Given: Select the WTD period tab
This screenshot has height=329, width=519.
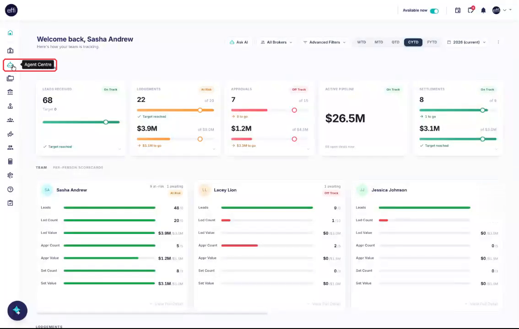Looking at the screenshot, I should [362, 42].
